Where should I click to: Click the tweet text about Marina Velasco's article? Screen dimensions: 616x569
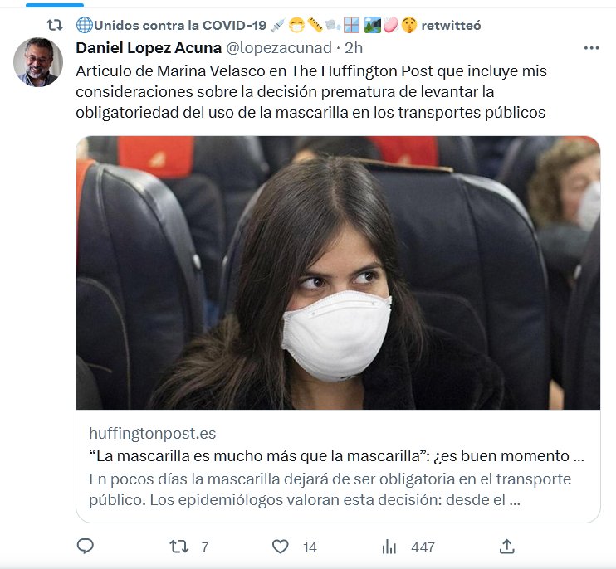[311, 92]
